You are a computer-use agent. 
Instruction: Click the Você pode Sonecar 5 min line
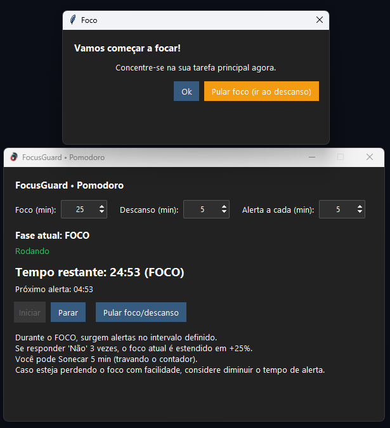107,359
